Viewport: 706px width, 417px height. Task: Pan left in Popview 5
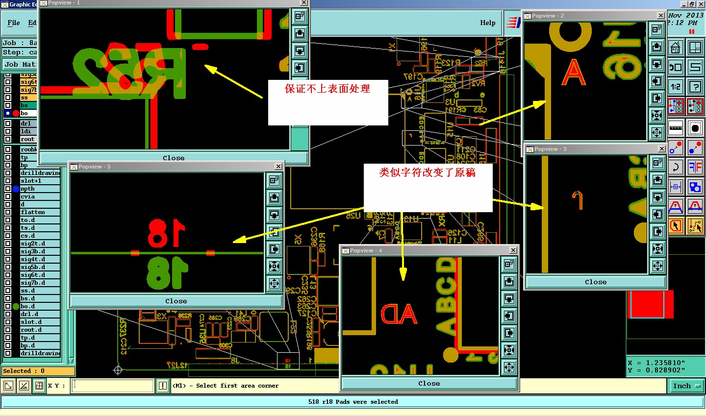[275, 232]
